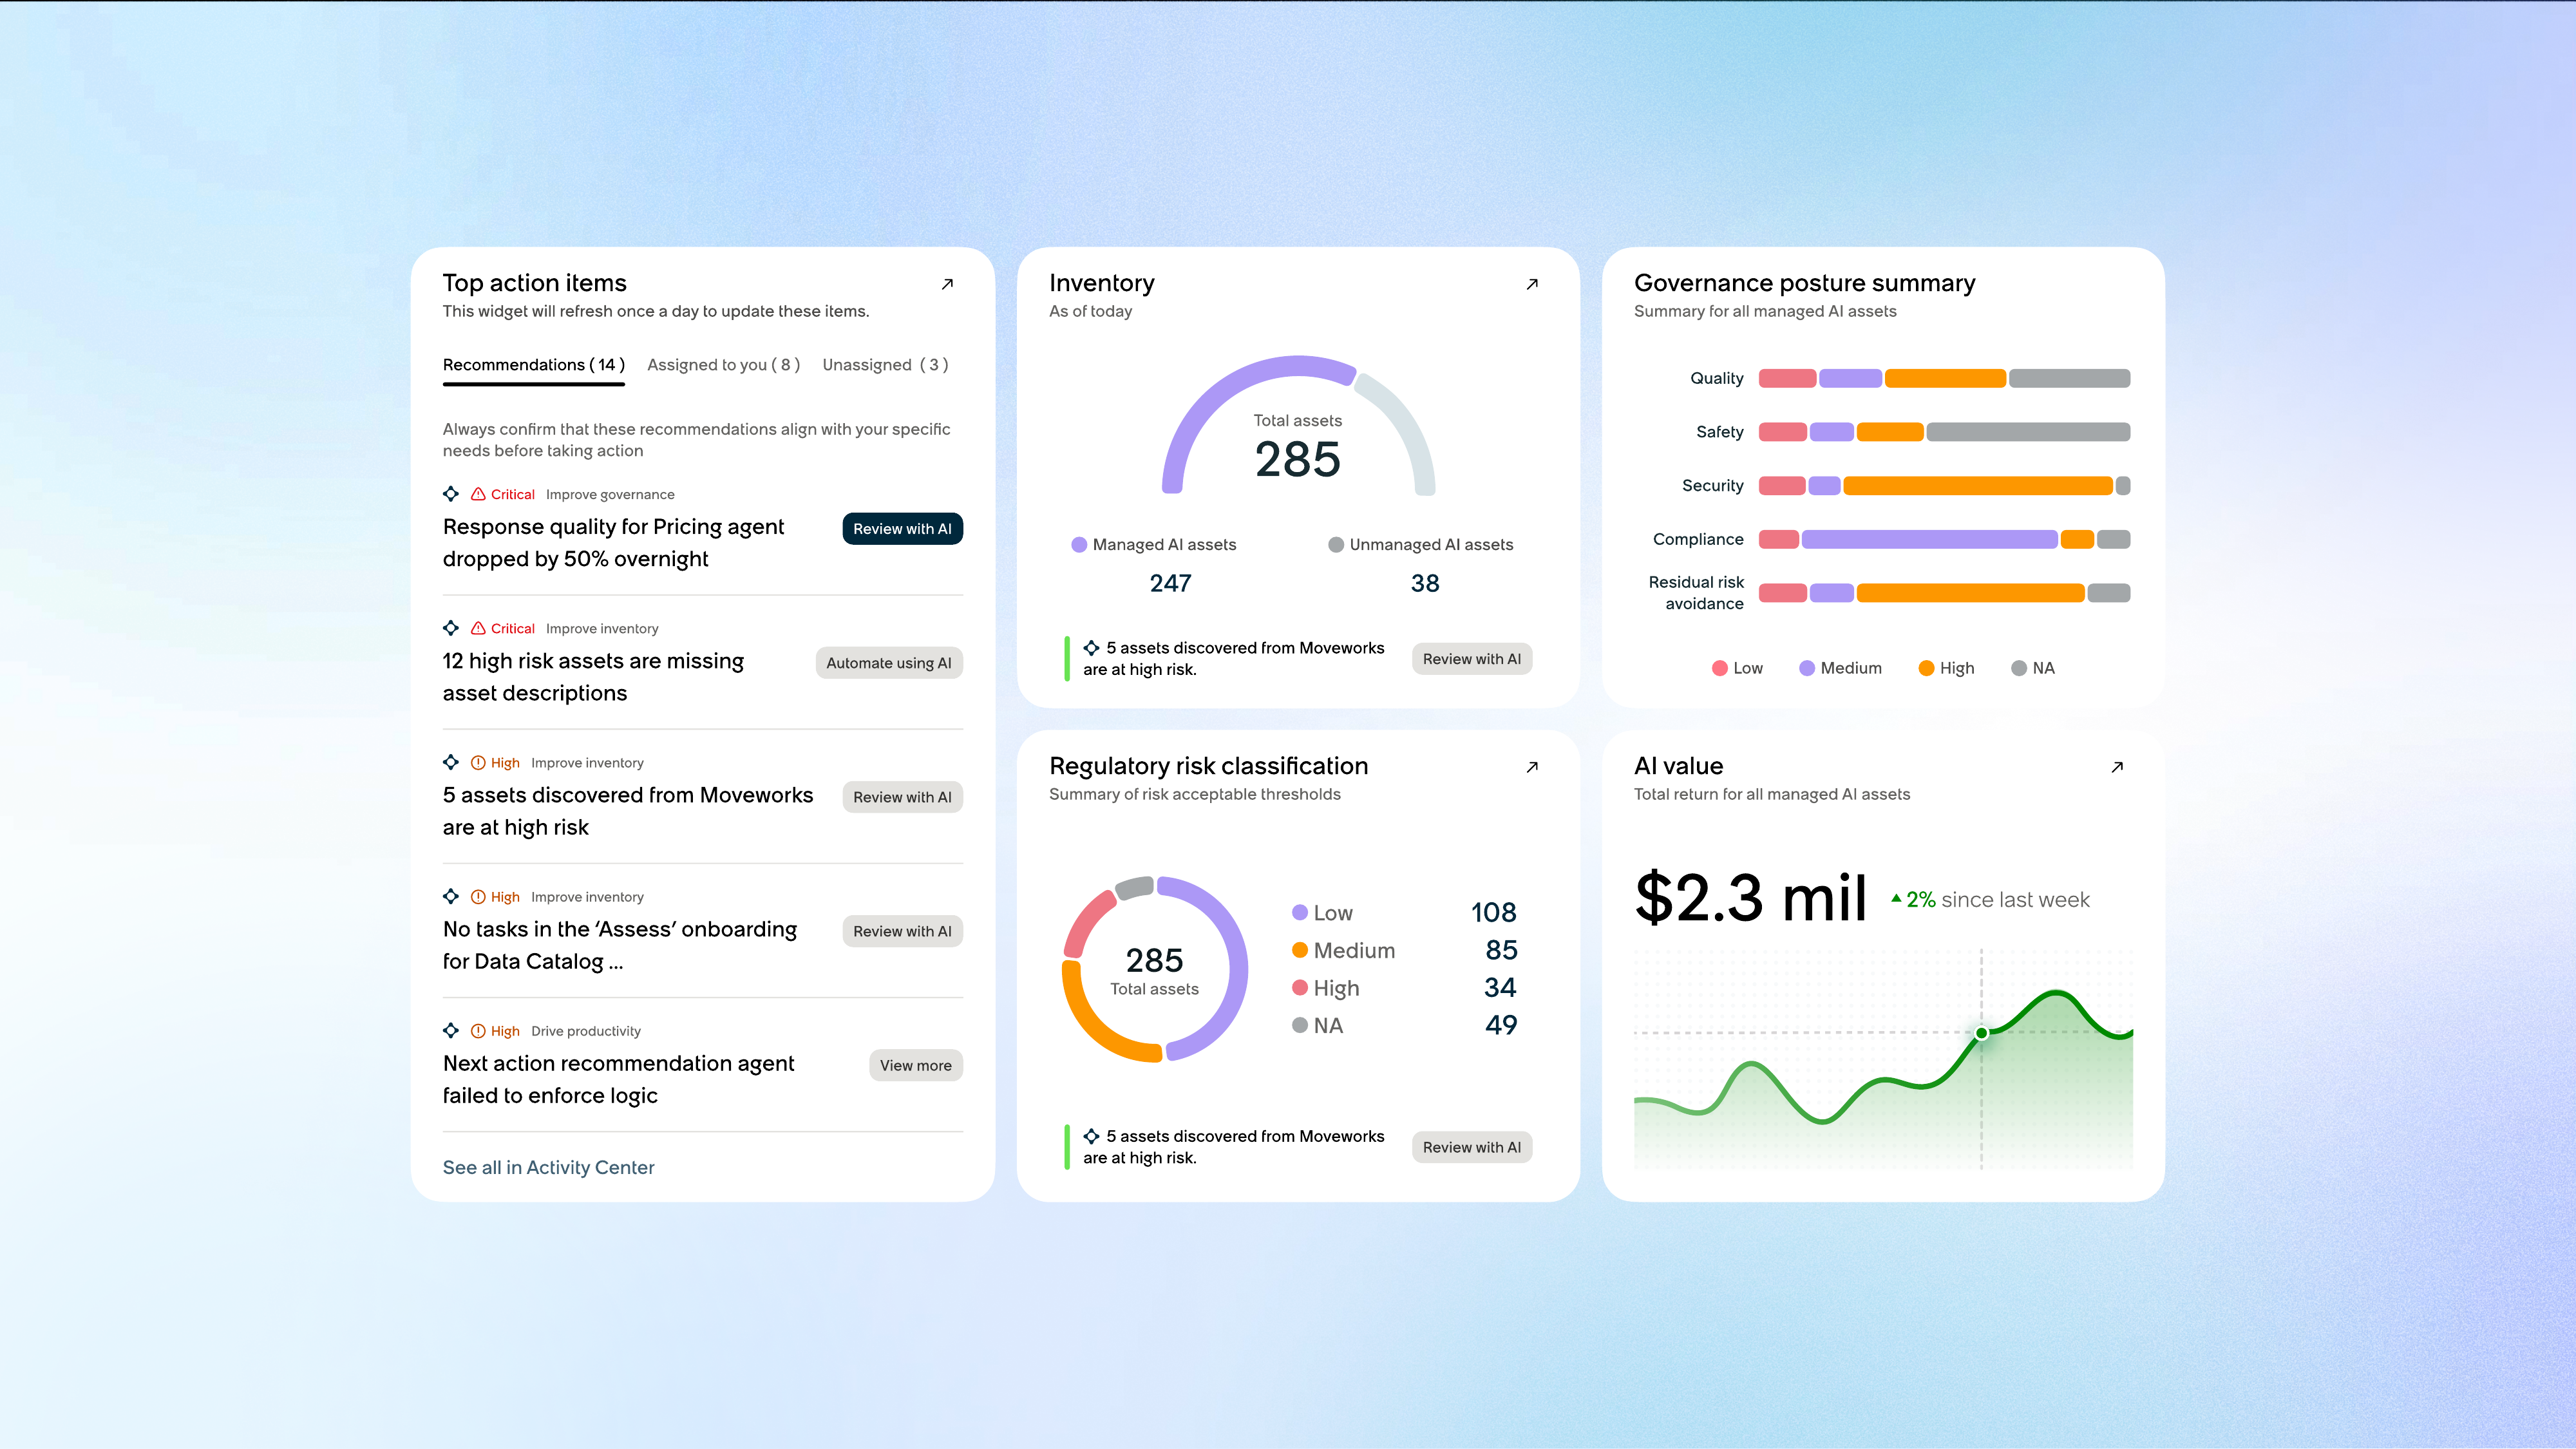Click green up-arrow trend icon beside 2%
2576x1449 pixels.
pyautogui.click(x=1896, y=898)
